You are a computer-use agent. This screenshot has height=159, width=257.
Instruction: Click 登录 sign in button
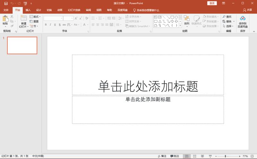point(212,3)
